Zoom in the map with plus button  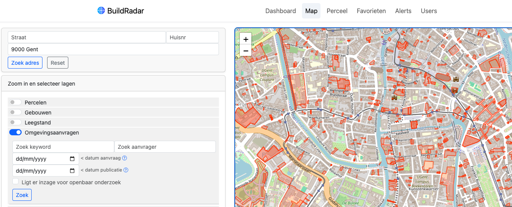[x=246, y=39]
